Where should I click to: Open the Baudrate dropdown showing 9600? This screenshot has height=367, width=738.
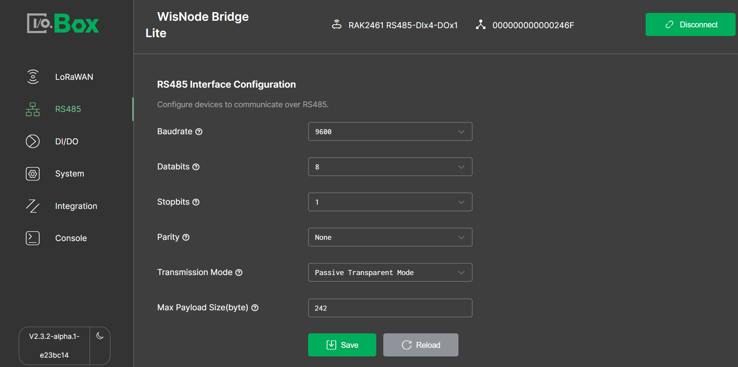[x=390, y=132]
